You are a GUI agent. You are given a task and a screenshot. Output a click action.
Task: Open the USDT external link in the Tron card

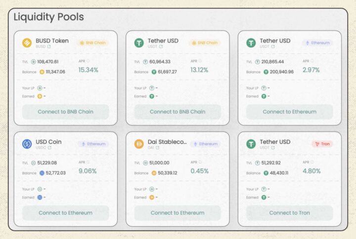click(273, 147)
